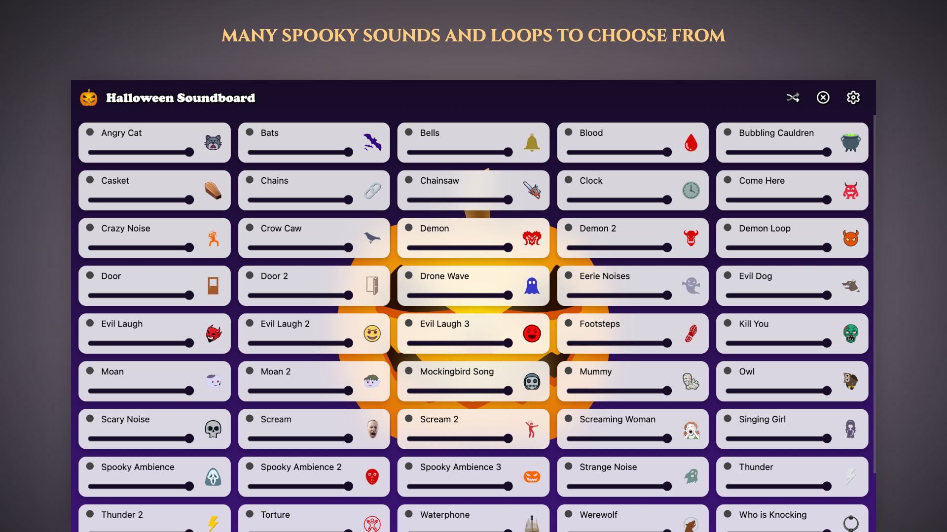
Task: Click the Chainsaw icon
Action: click(532, 190)
